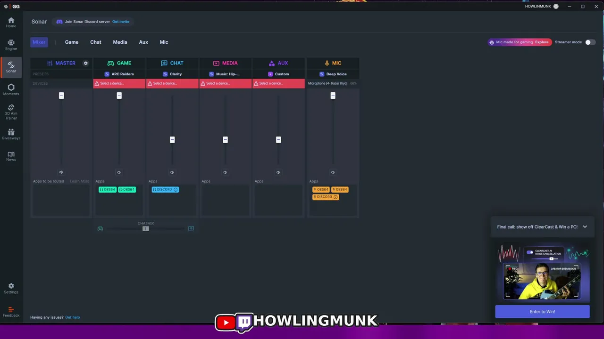Click the play icon in MEDIA header
This screenshot has width=604, height=339.
(216, 63)
